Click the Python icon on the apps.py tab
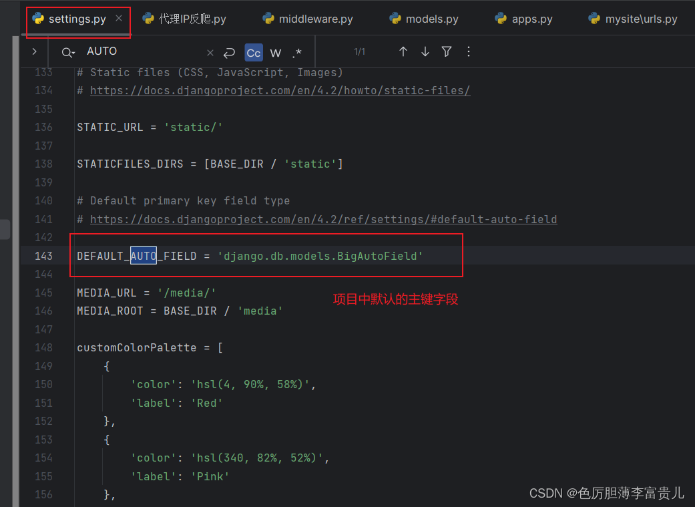The height and width of the screenshot is (507, 695). pyautogui.click(x=500, y=19)
